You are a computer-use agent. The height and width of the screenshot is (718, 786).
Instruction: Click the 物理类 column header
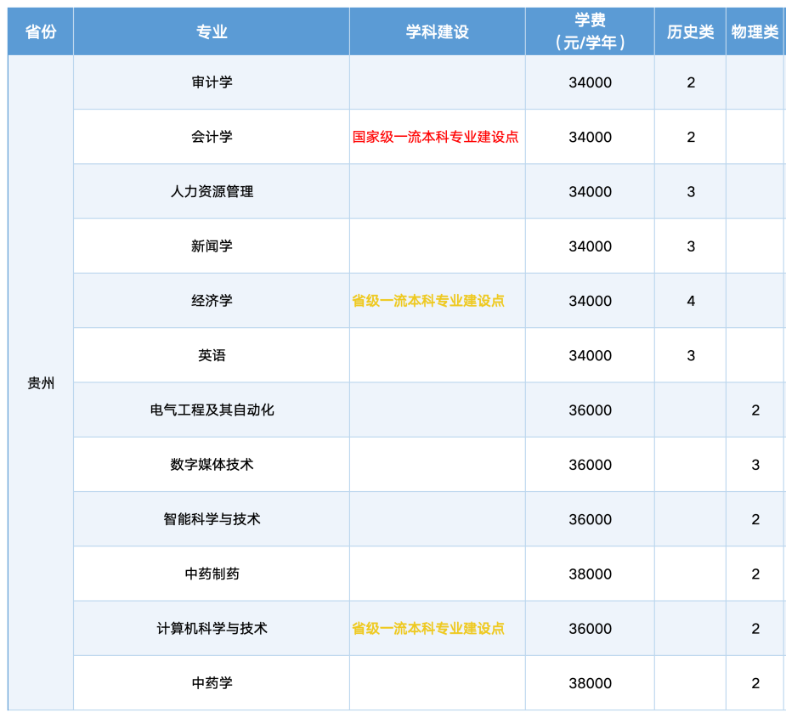click(755, 31)
